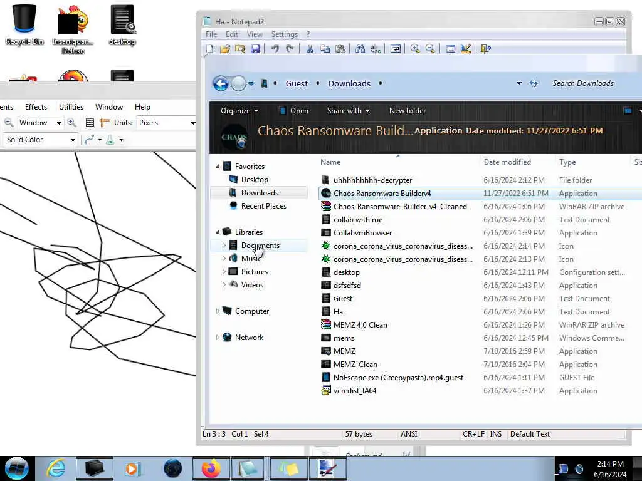Click the Find binoculars icon in Notepad2

tap(360, 49)
